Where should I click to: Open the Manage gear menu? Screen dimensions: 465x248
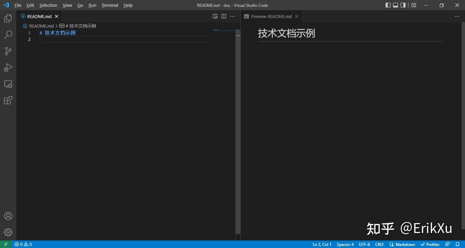[8, 232]
